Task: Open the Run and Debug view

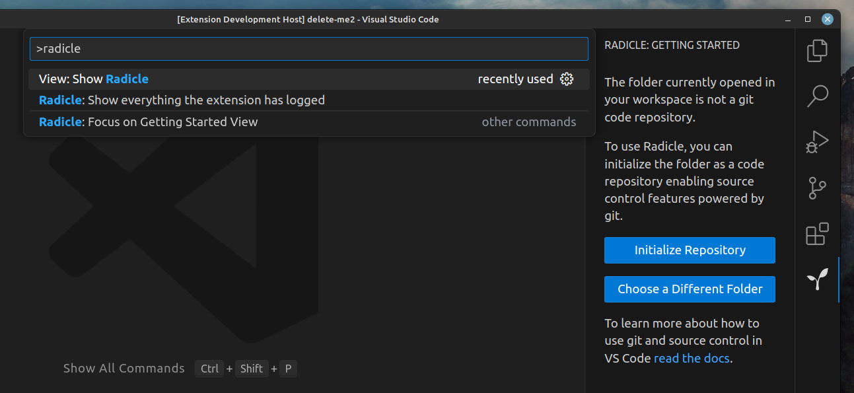Action: coord(817,141)
